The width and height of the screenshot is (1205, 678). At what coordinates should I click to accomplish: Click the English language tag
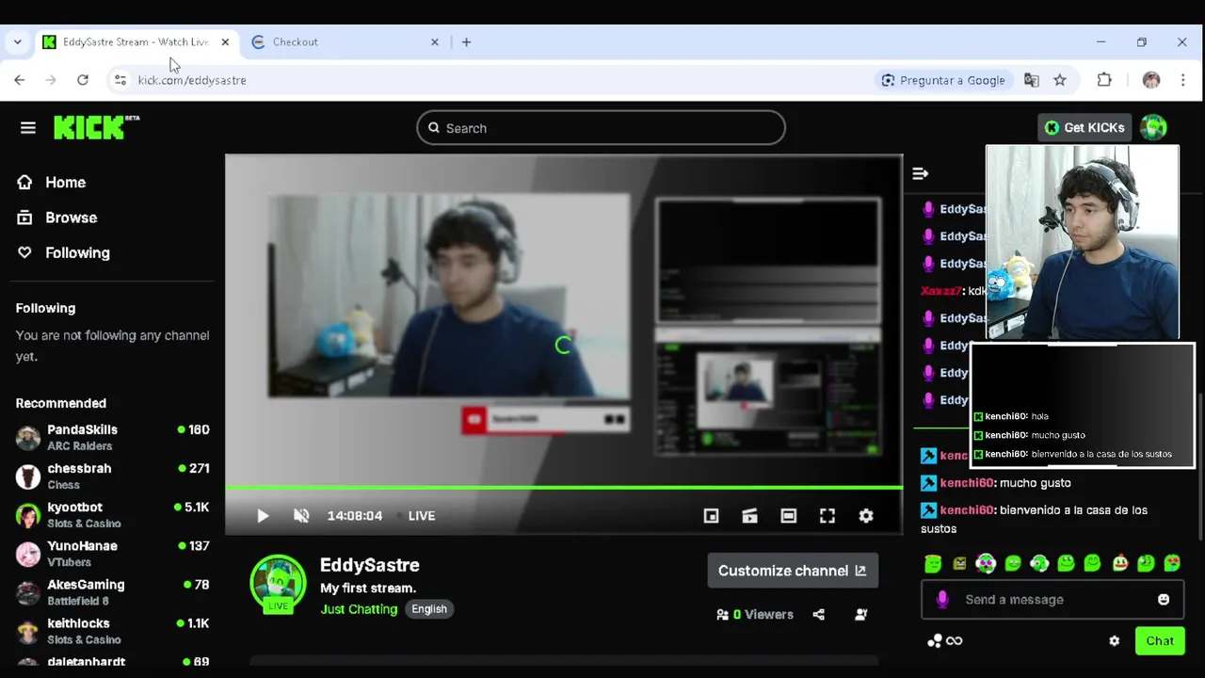coord(428,609)
